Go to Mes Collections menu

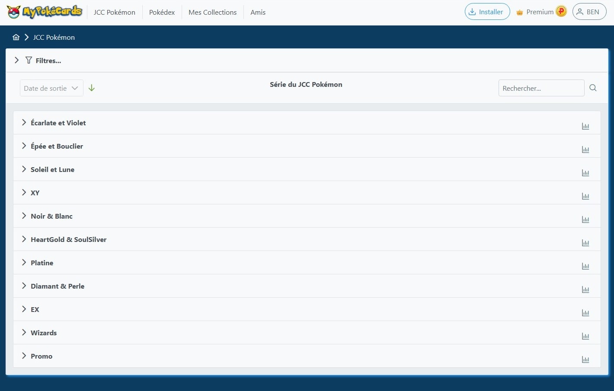point(212,12)
